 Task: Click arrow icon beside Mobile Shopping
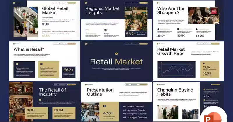coord(204,100)
